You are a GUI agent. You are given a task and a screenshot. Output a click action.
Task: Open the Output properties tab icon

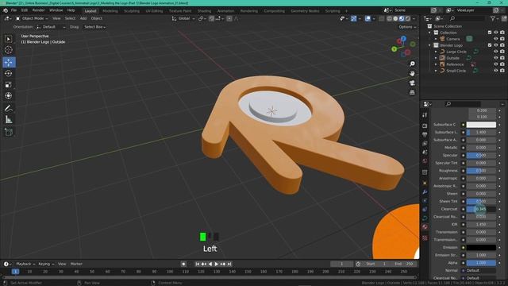click(425, 134)
